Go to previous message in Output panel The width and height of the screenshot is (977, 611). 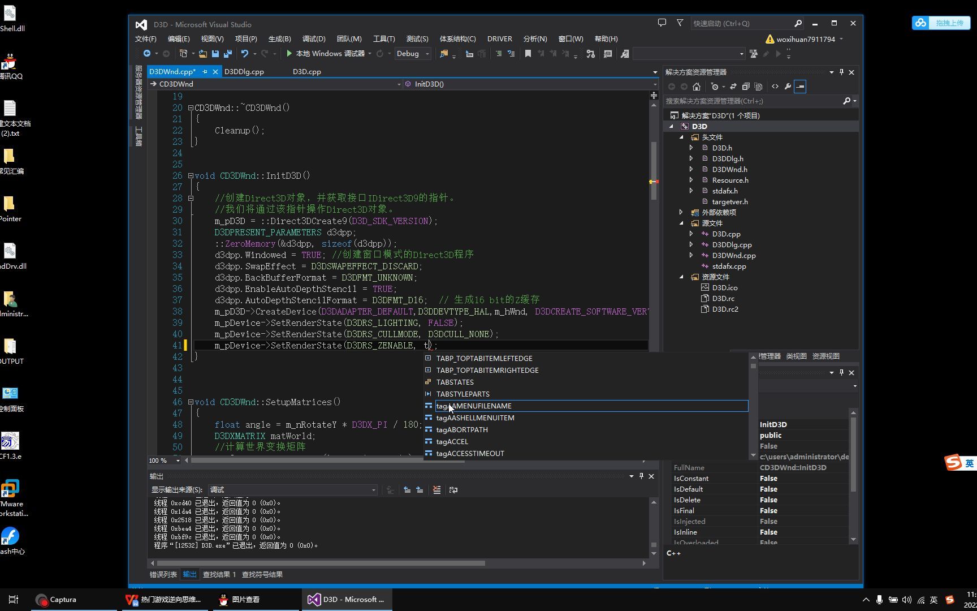[x=407, y=490]
